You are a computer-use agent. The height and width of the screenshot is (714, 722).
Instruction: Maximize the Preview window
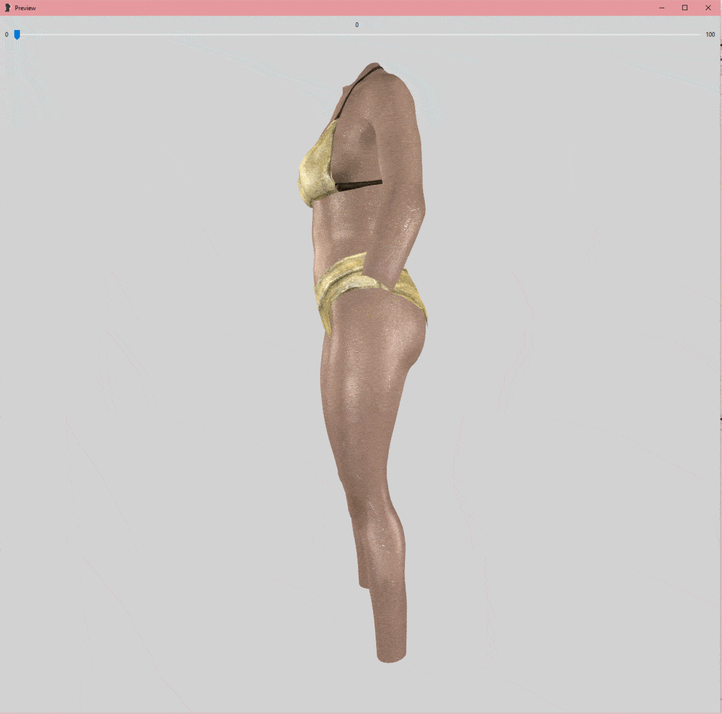click(685, 8)
